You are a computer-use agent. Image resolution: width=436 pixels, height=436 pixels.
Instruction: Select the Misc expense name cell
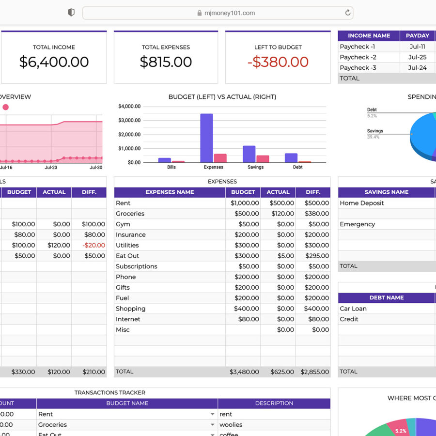coord(170,330)
